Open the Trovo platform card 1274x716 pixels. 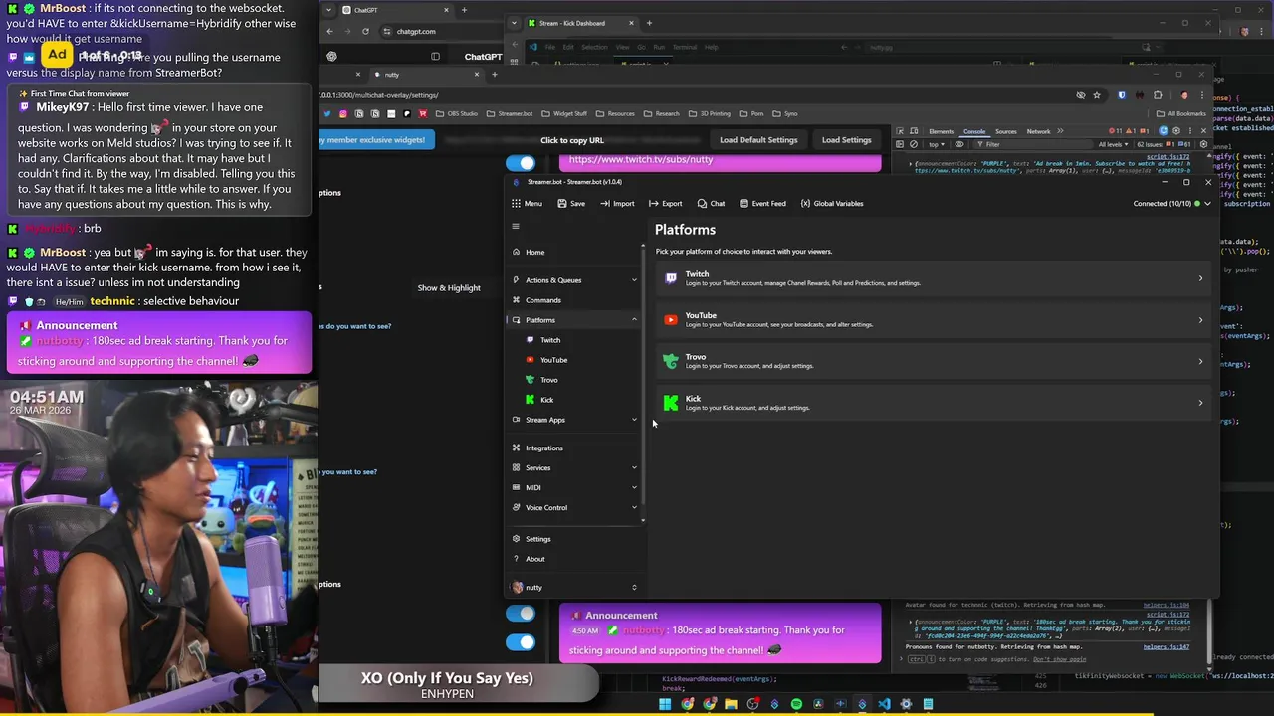(933, 361)
